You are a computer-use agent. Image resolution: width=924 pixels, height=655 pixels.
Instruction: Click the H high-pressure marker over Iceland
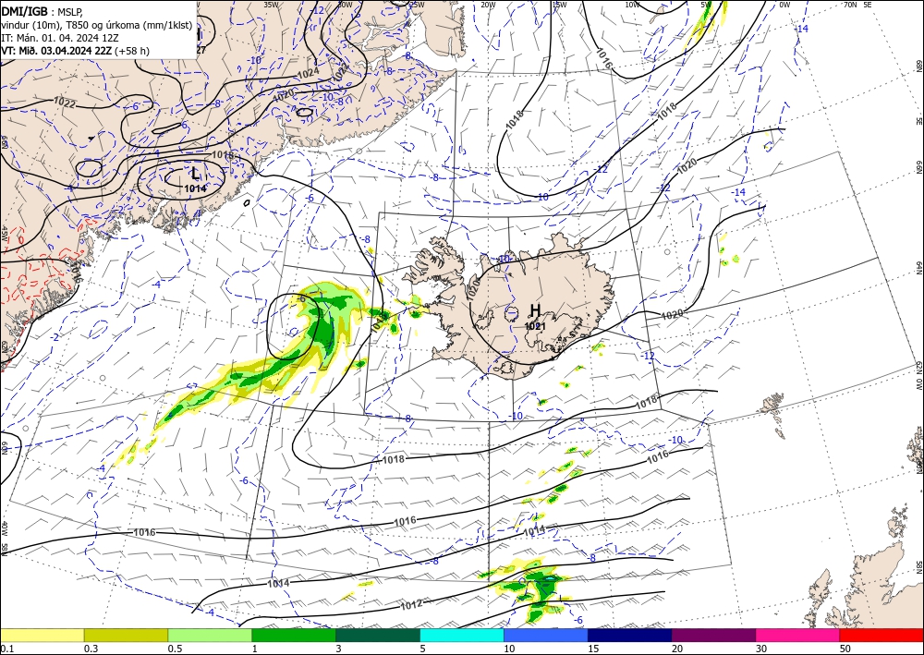tap(535, 310)
